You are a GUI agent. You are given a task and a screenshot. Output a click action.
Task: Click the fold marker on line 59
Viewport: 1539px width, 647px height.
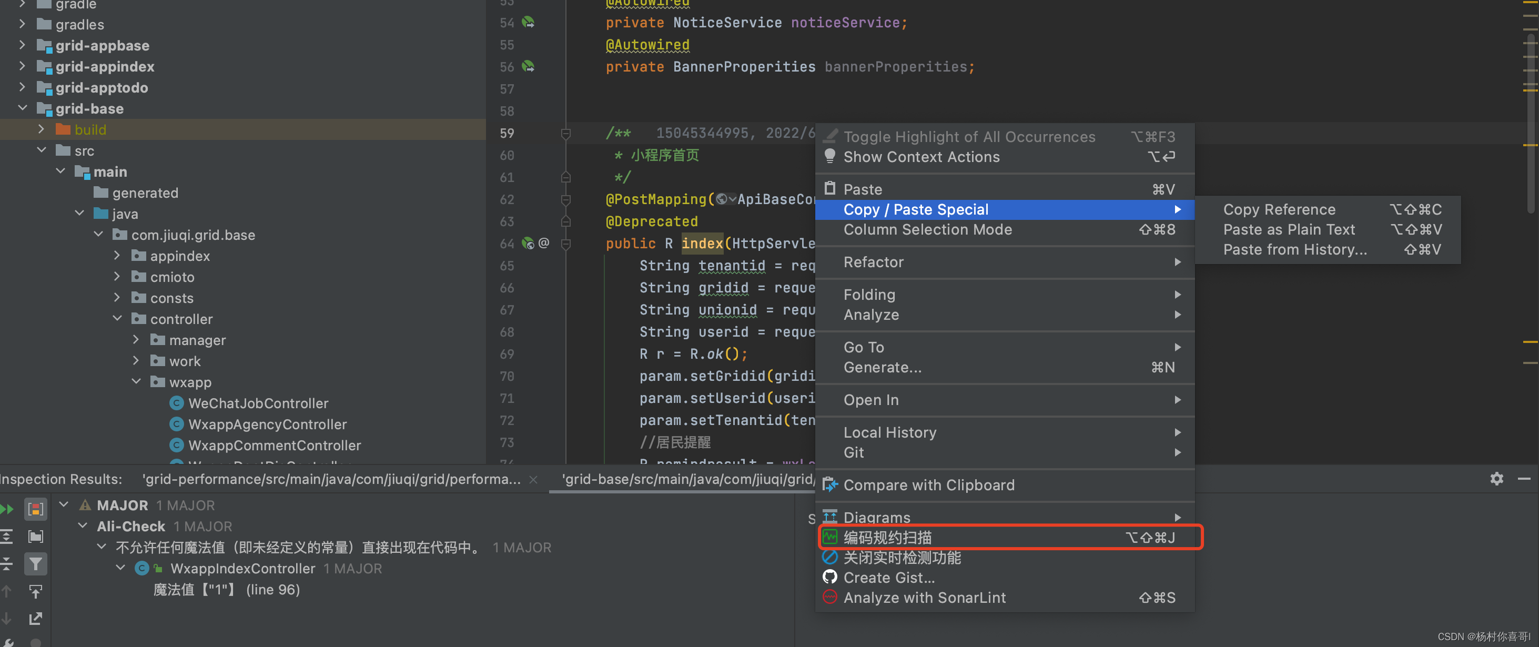(566, 133)
